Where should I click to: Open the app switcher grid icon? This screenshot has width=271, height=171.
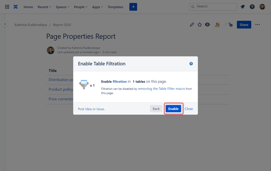pos(7,7)
